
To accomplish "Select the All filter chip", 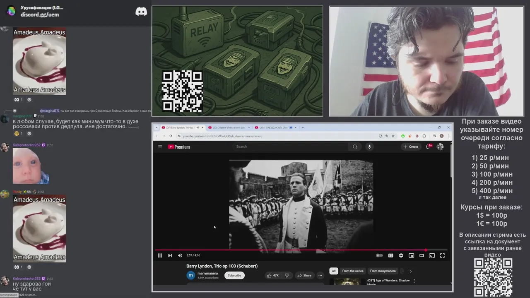I will [334, 271].
